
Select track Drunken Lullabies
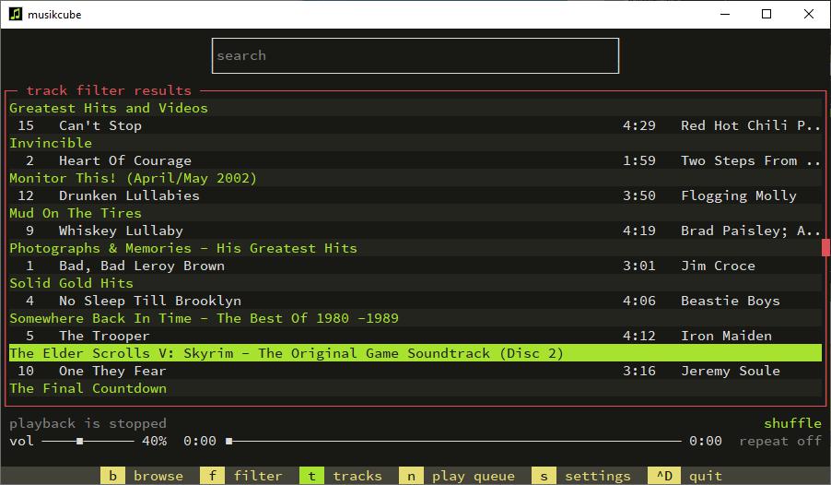point(415,195)
